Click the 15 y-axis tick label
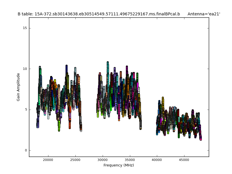 25,28
